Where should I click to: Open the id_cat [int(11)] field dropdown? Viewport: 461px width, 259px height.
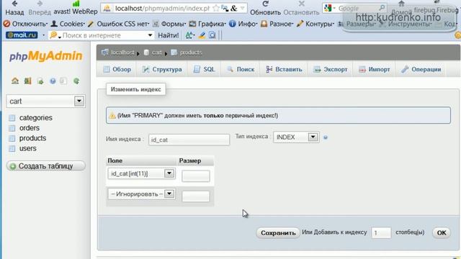[141, 173]
